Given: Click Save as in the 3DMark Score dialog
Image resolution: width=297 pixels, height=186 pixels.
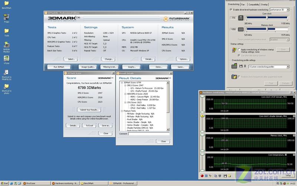Looking at the screenshot, I should 106,125.
